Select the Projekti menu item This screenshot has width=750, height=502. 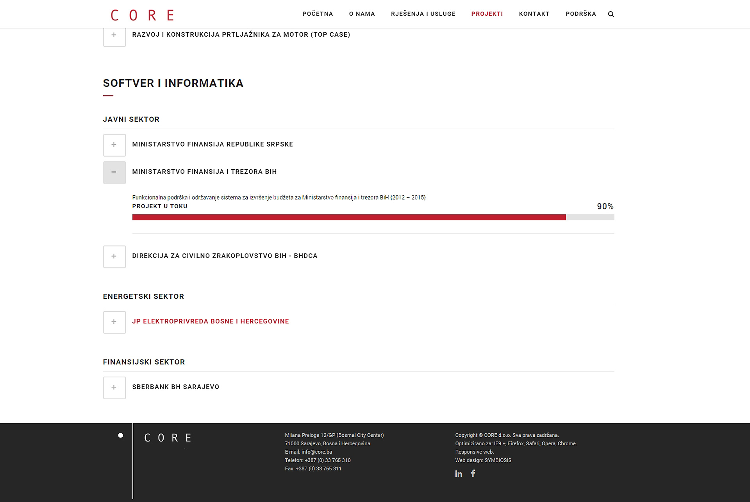487,14
